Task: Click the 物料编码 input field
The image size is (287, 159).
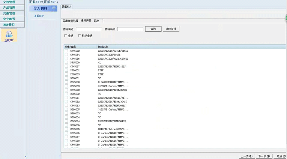Action: (x=89, y=29)
